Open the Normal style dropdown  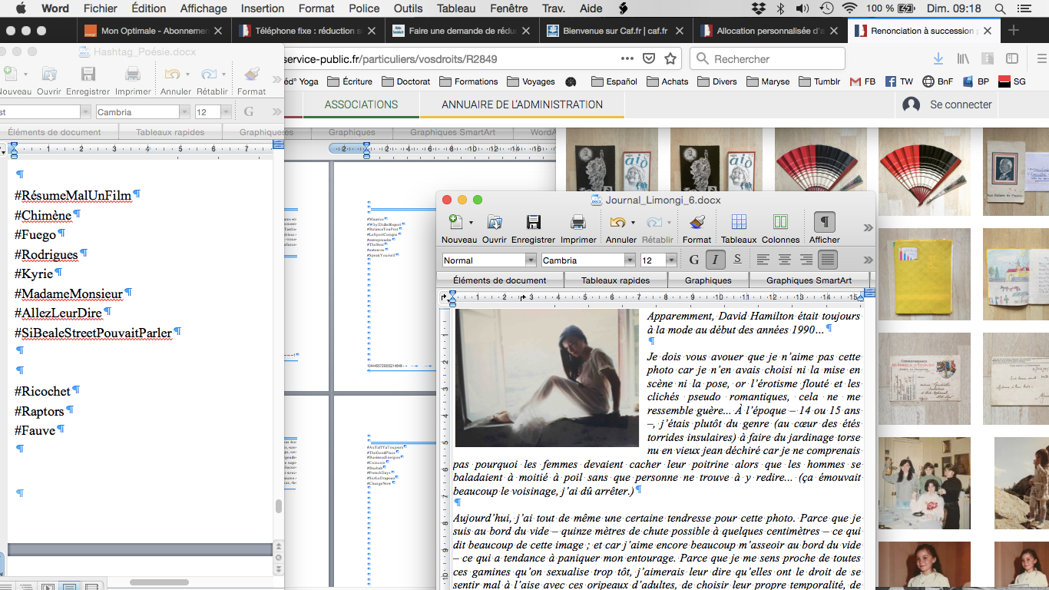tap(531, 260)
